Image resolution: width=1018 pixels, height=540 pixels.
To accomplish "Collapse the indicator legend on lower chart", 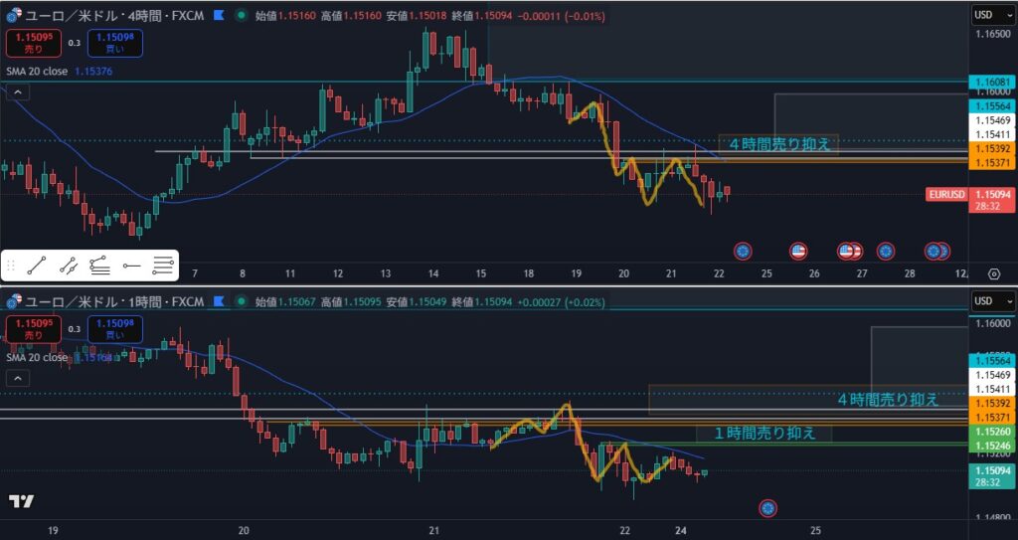I will point(17,378).
